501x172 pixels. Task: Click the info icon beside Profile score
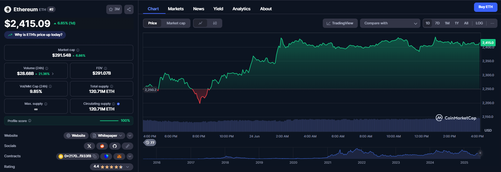(30, 121)
